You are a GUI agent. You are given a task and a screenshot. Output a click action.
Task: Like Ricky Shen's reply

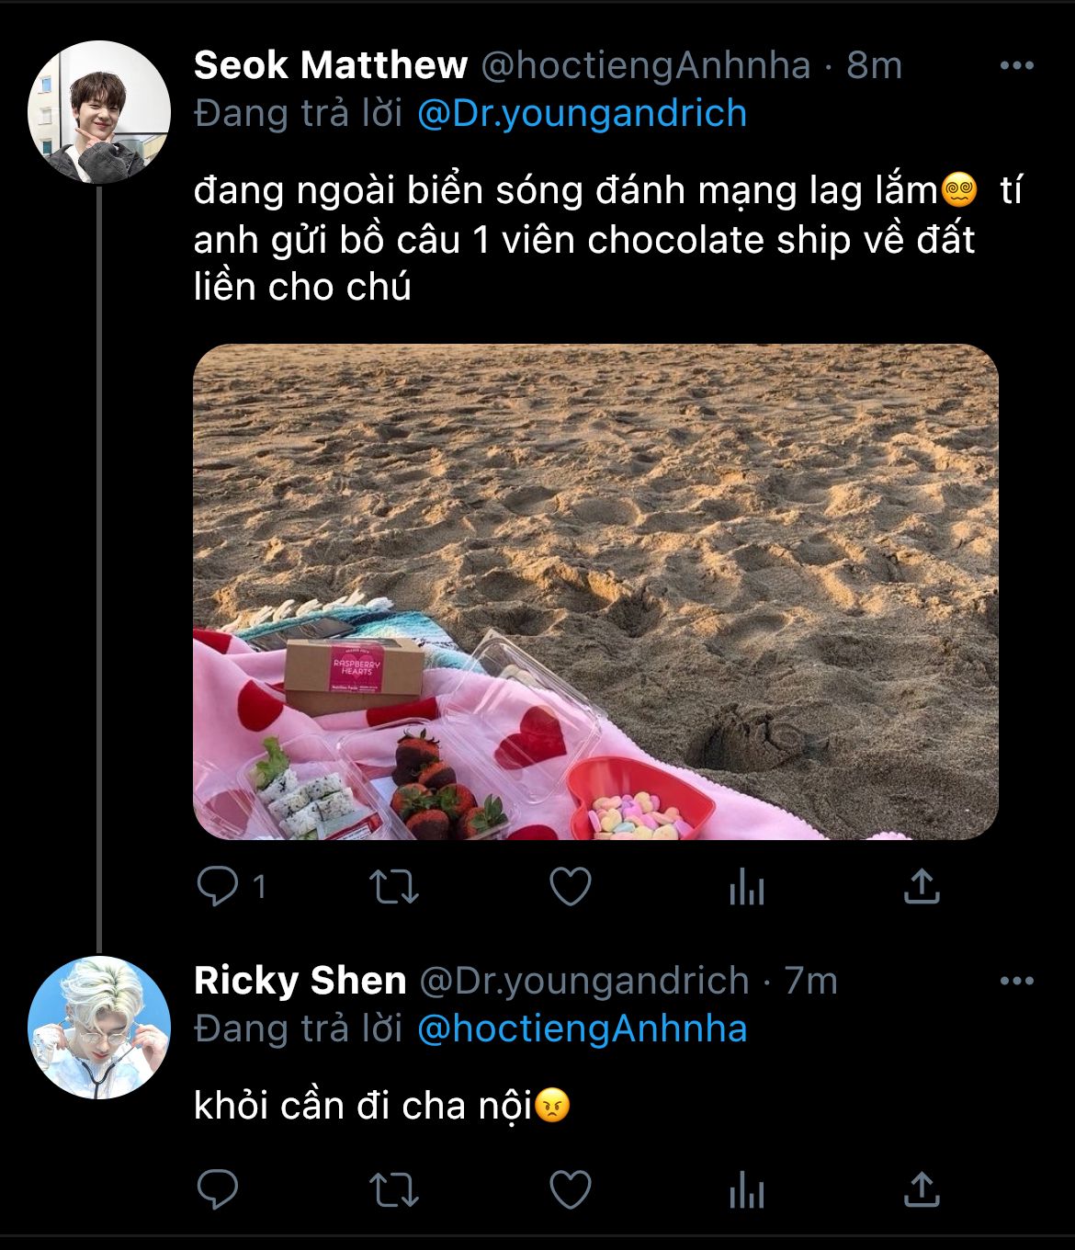pyautogui.click(x=570, y=1190)
